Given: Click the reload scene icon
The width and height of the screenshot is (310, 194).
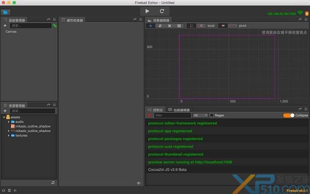Looking at the screenshot, I should 162,11.
